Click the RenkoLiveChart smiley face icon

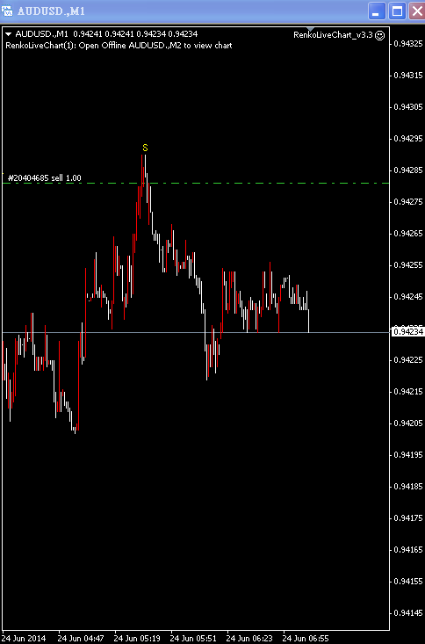380,35
